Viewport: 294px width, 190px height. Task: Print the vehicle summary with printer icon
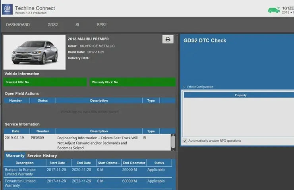168,39
